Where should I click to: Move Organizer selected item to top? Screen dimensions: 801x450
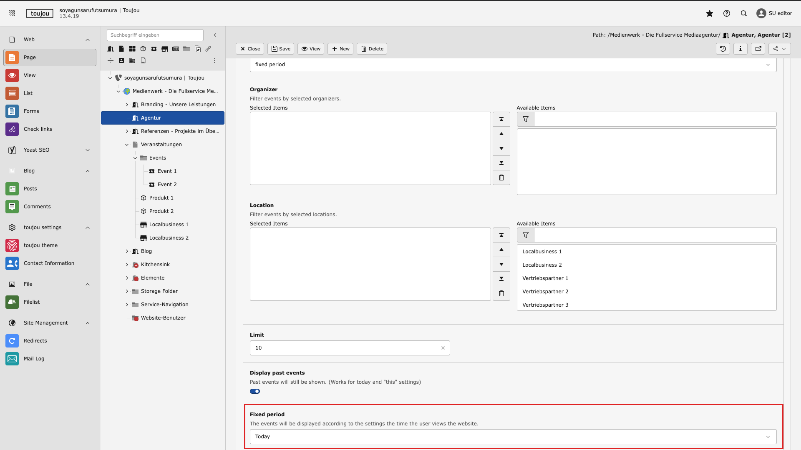[501, 119]
